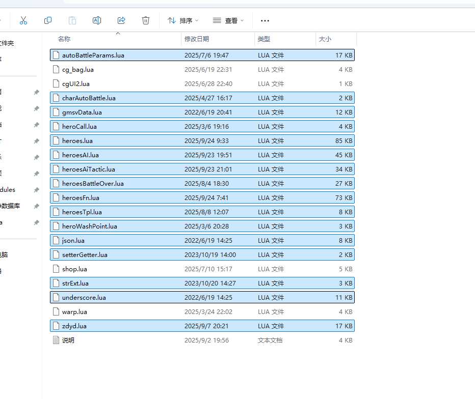Click the date 2025/8/8 12:07
Image resolution: width=475 pixels, height=399 pixels.
tap(206, 212)
